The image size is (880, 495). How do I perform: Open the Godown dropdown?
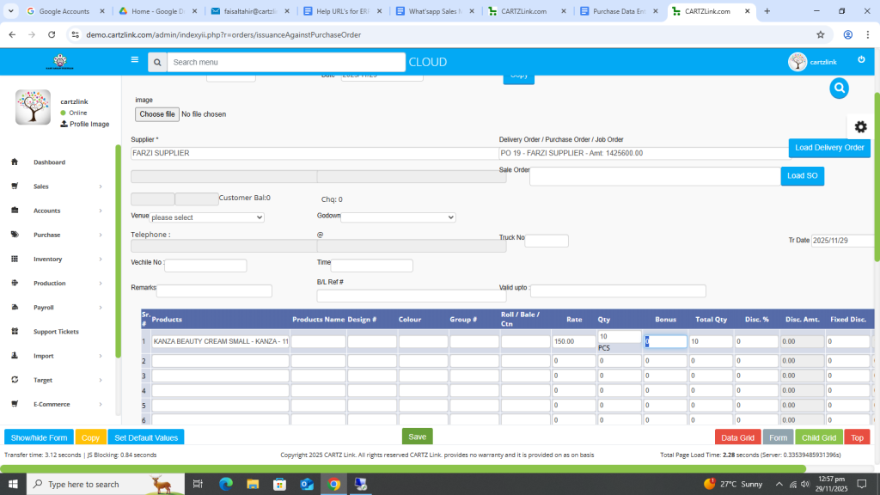[x=398, y=217]
